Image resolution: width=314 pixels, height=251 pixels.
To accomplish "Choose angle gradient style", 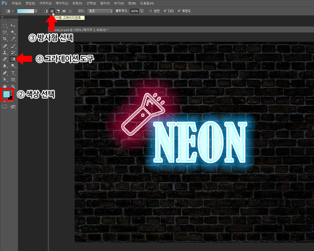I will (58, 11).
